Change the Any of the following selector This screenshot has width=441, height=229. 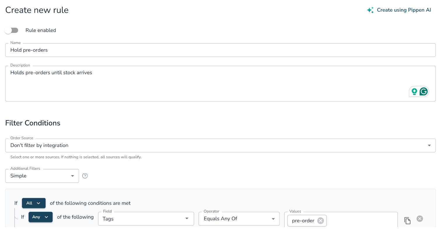pos(41,217)
